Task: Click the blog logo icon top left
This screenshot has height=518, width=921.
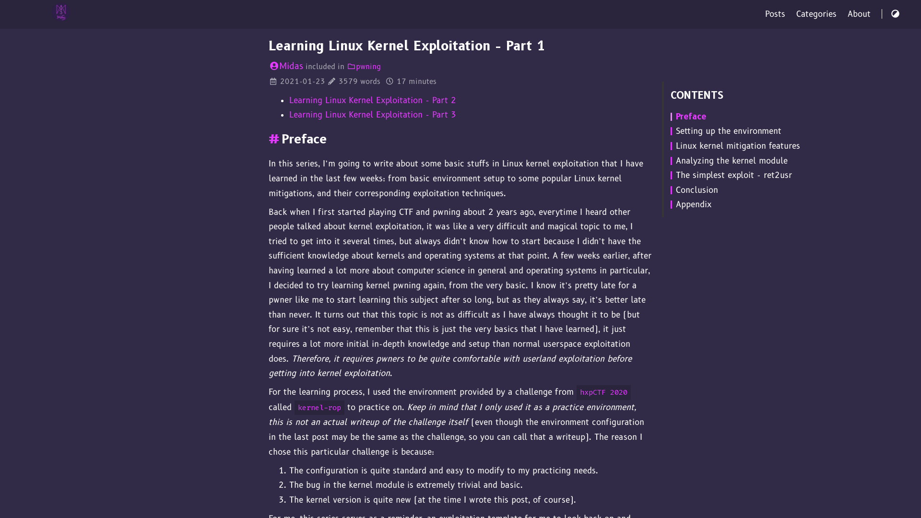Action: (61, 12)
